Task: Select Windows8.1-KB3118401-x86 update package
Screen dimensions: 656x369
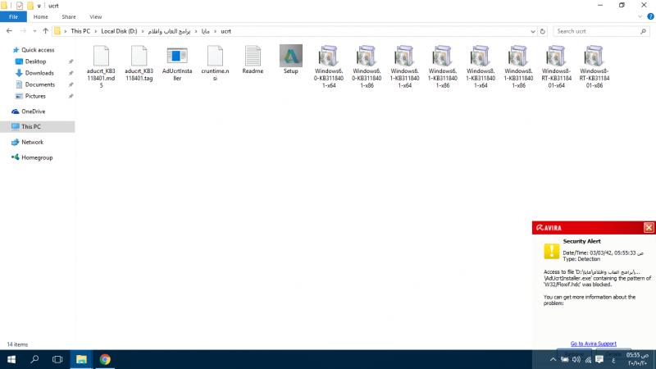Action: pos(518,56)
